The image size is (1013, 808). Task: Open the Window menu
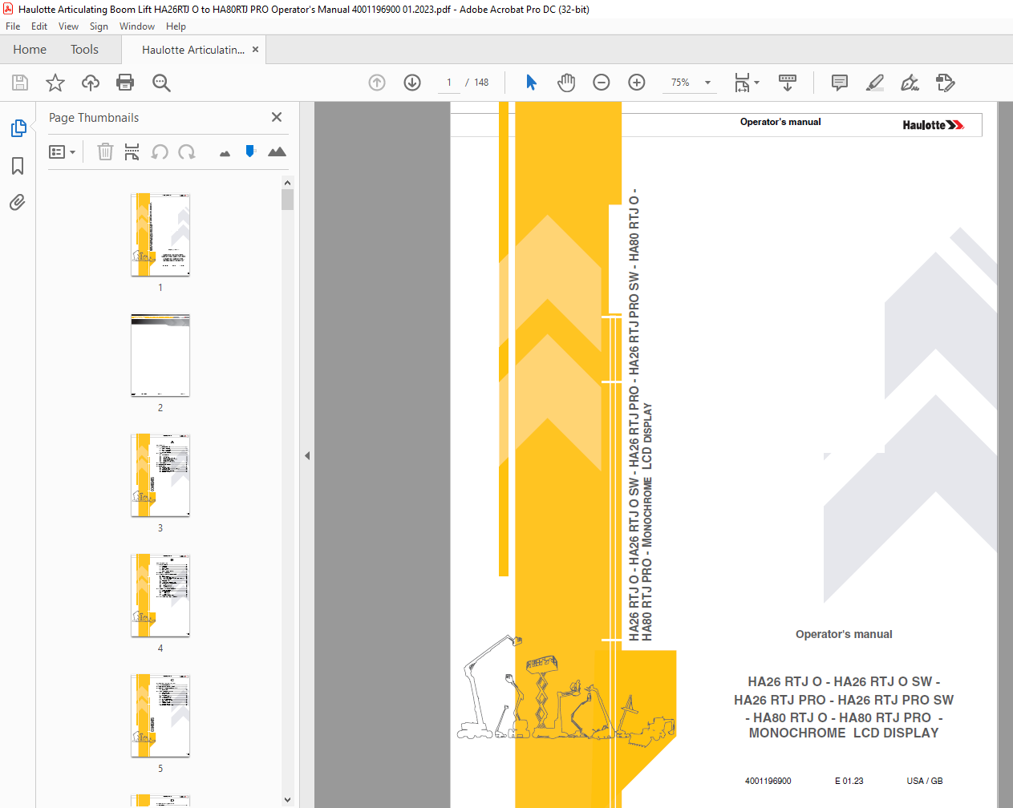pyautogui.click(x=137, y=26)
